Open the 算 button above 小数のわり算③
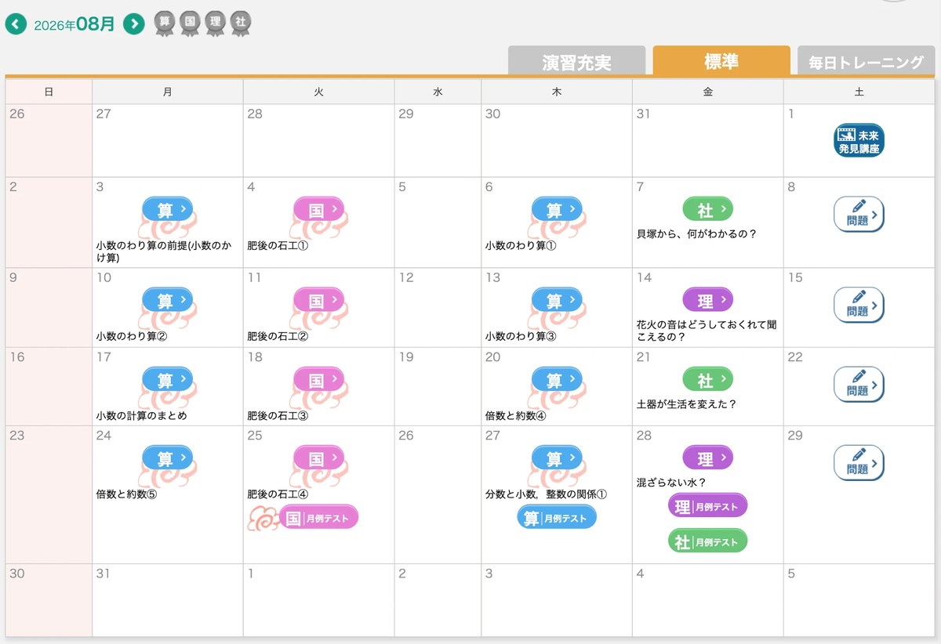This screenshot has height=644, width=941. pyautogui.click(x=557, y=300)
